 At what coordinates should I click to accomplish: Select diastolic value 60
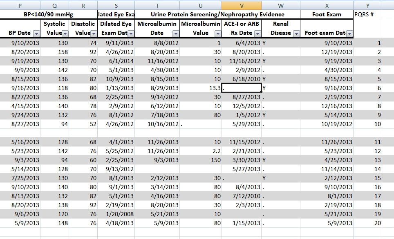[x=83, y=160]
